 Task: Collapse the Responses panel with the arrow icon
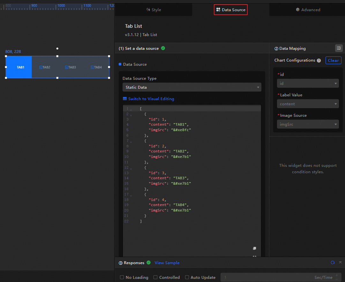340,262
